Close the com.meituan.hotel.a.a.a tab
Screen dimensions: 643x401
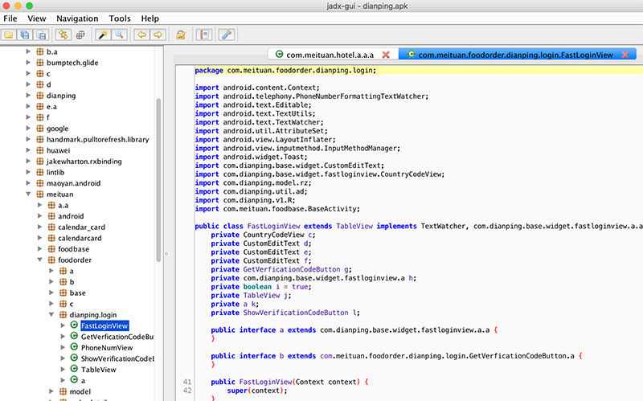(x=386, y=55)
